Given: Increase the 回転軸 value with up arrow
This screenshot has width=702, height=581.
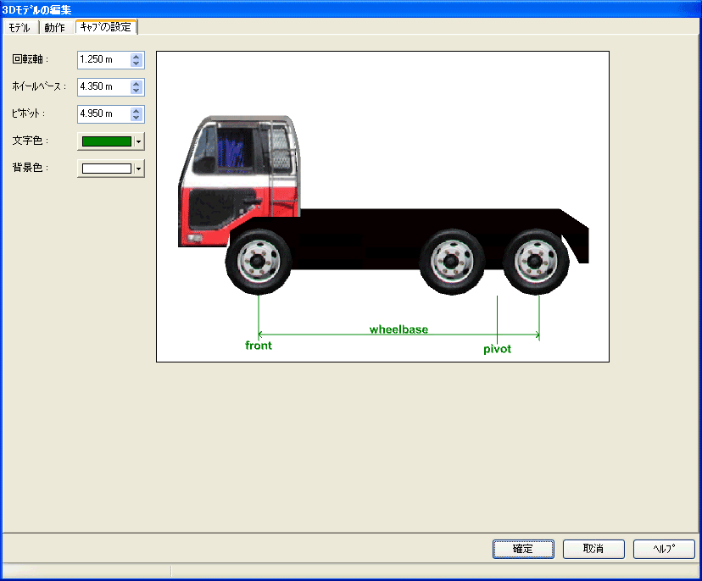Looking at the screenshot, I should tap(136, 57).
